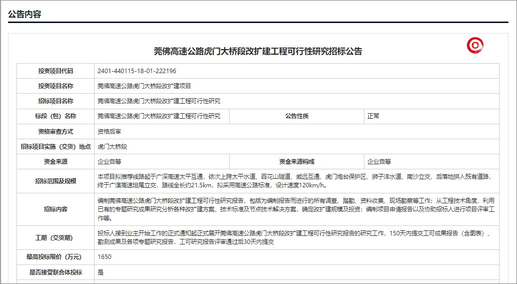Click the 公告性质 header cell
Viewport: 517px width, 284px height.
pyautogui.click(x=297, y=116)
